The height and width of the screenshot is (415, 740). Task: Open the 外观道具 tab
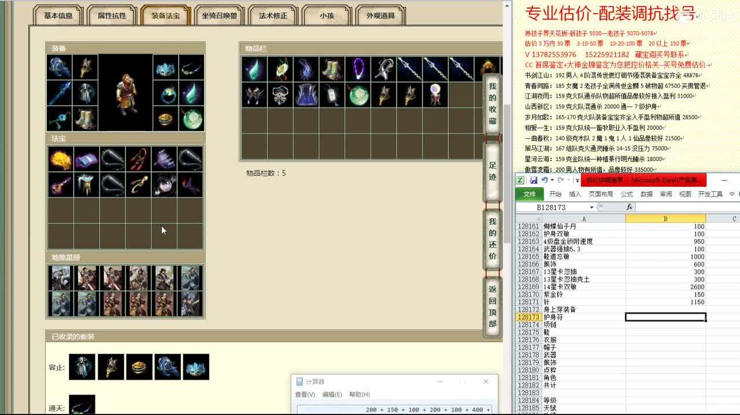(x=380, y=16)
